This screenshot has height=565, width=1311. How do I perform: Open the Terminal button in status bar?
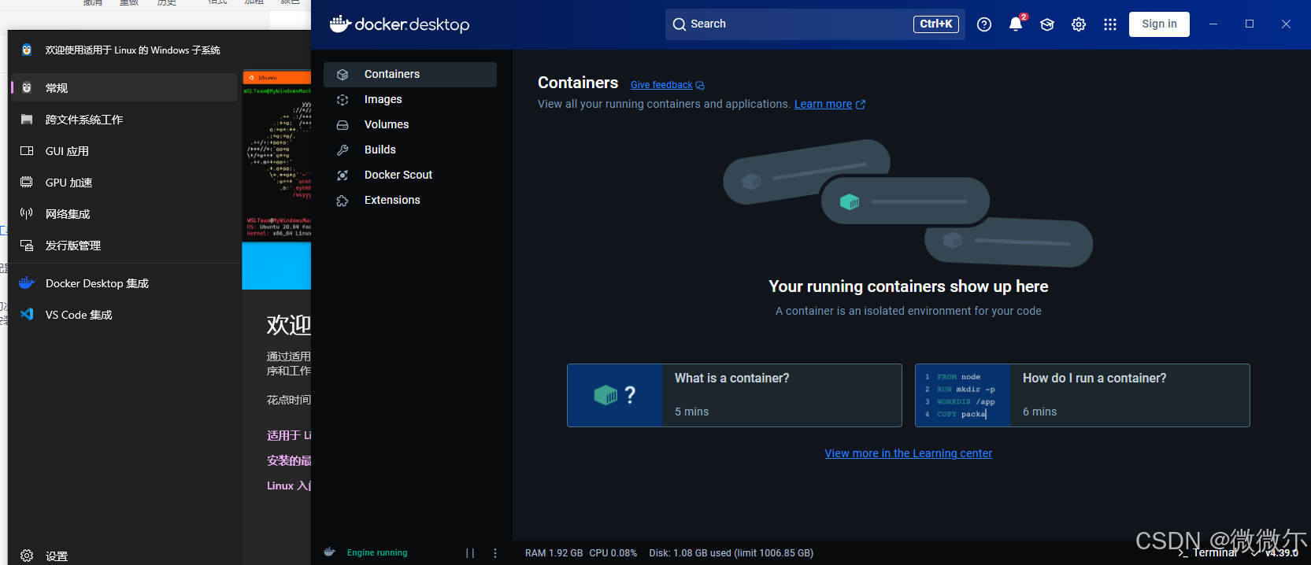[1208, 552]
